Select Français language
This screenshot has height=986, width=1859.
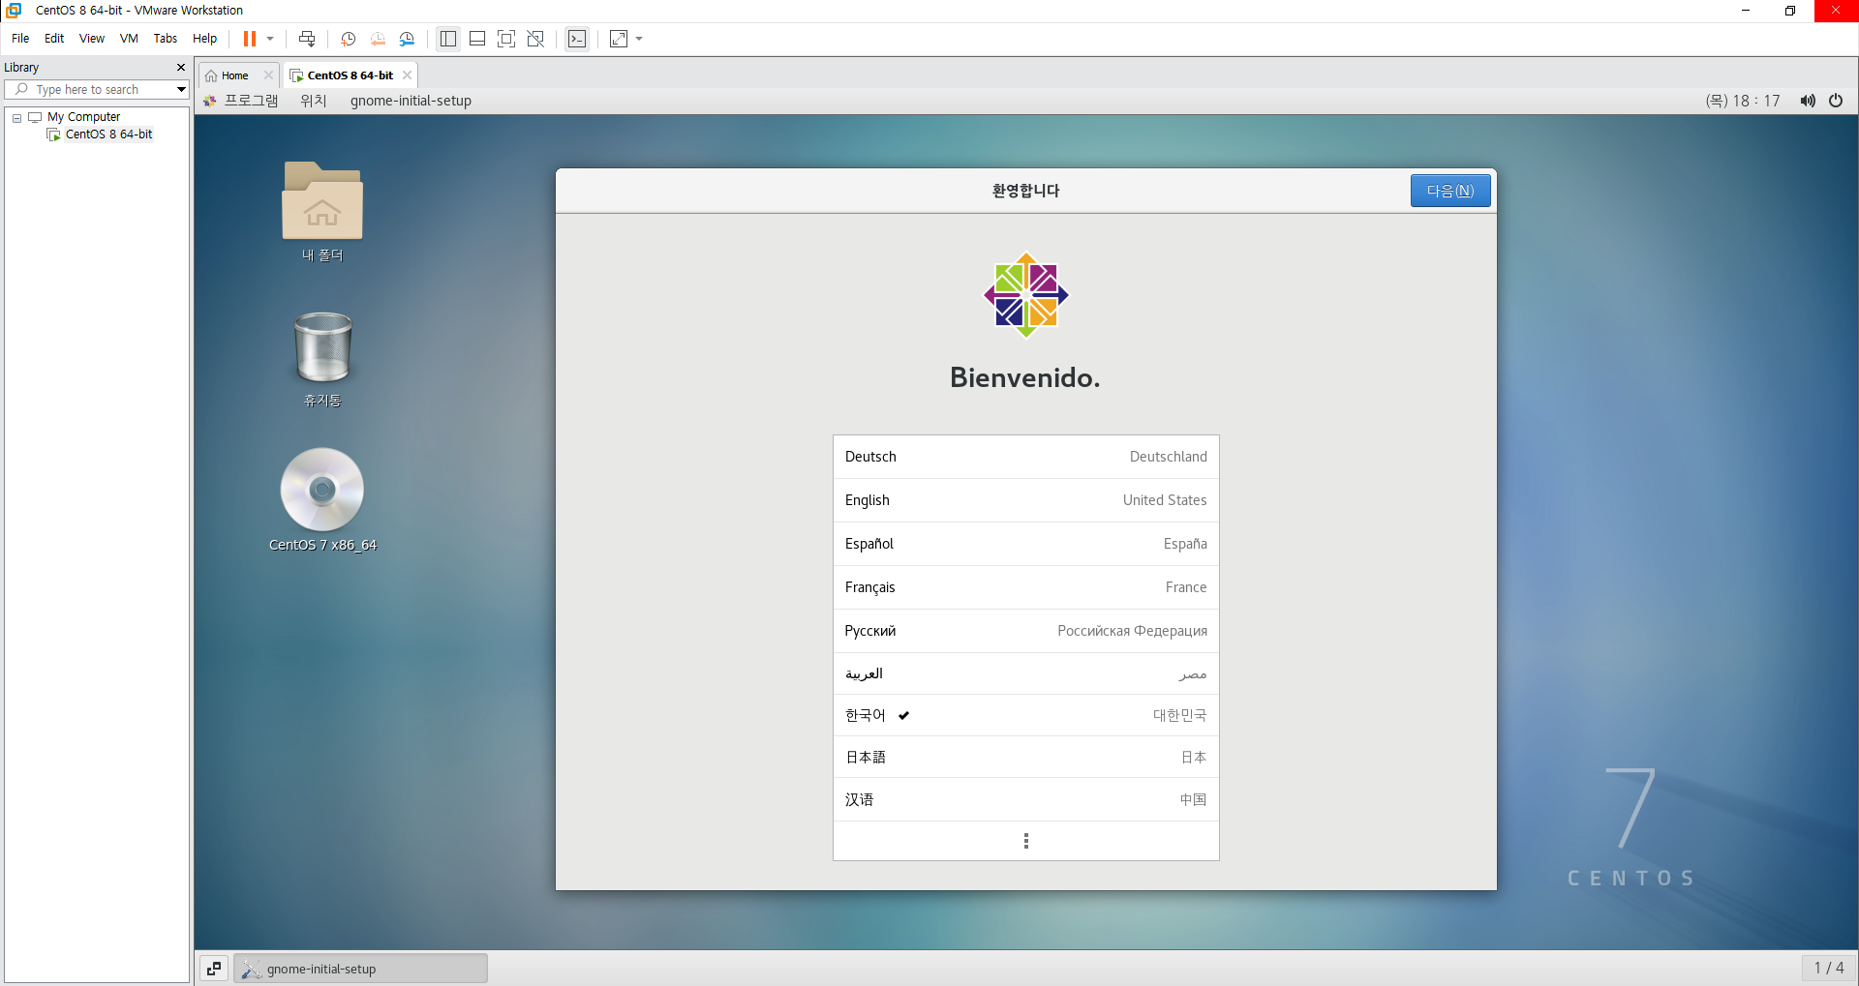tap(1025, 587)
